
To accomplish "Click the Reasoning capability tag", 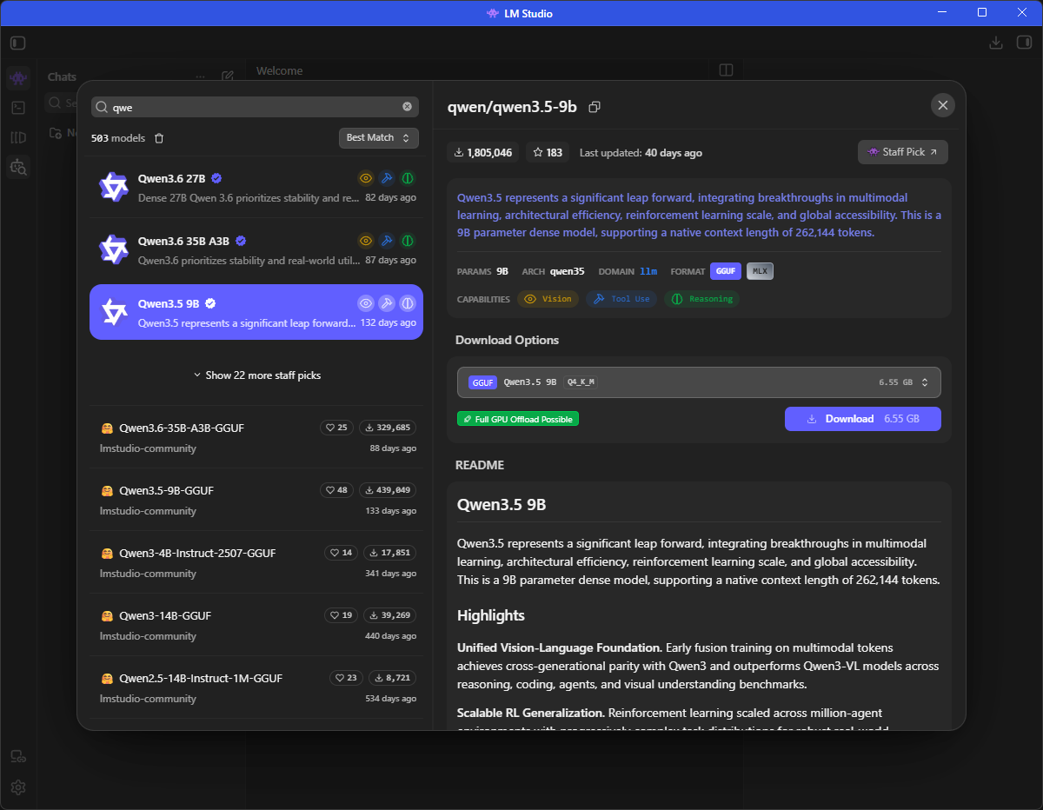I will click(x=702, y=299).
